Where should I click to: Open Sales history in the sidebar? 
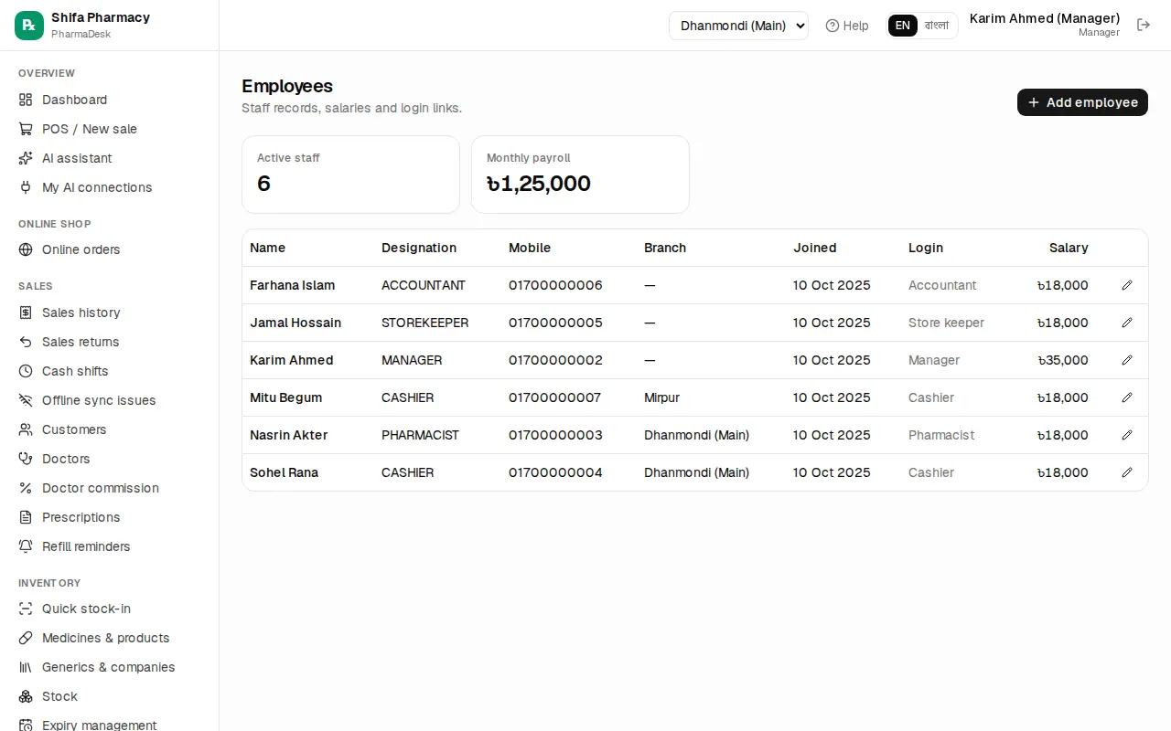pyautogui.click(x=110, y=313)
